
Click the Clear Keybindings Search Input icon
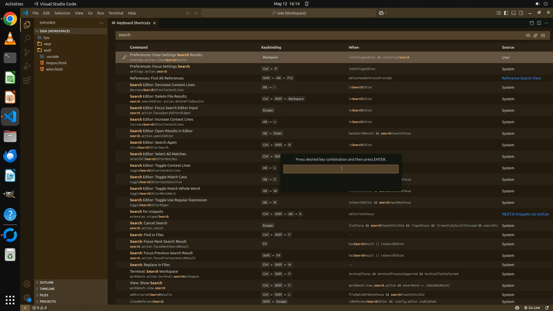pos(543,35)
